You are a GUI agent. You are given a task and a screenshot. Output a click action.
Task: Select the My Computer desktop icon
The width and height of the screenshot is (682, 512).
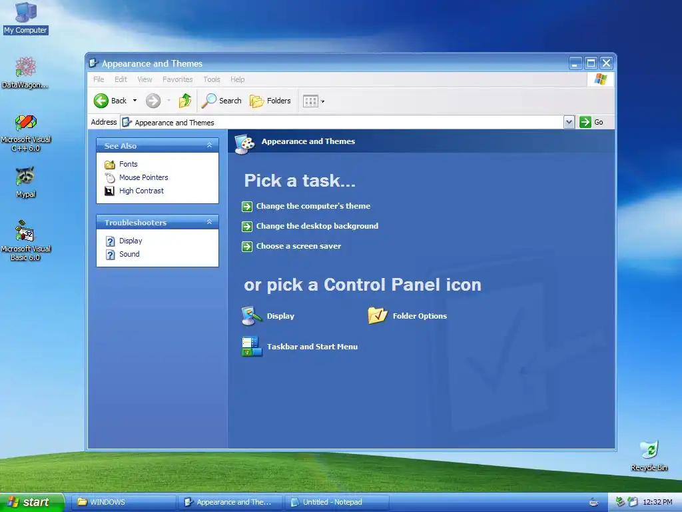25,18
